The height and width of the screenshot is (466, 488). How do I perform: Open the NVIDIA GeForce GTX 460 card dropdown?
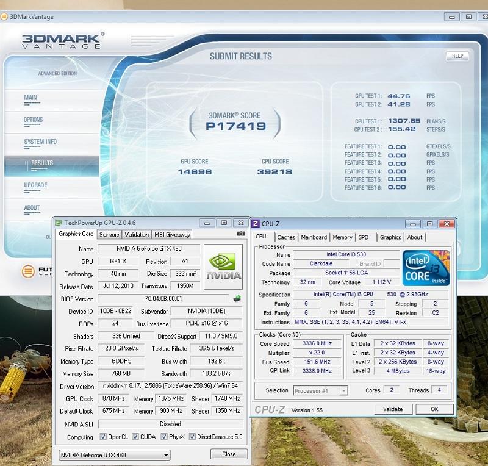point(114,455)
